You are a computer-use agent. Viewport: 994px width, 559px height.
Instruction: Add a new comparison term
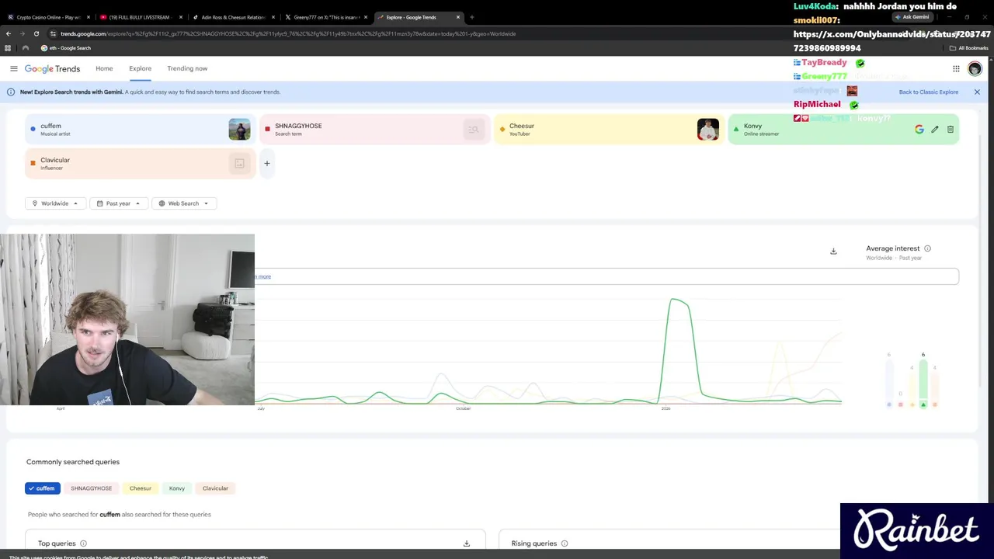click(266, 163)
